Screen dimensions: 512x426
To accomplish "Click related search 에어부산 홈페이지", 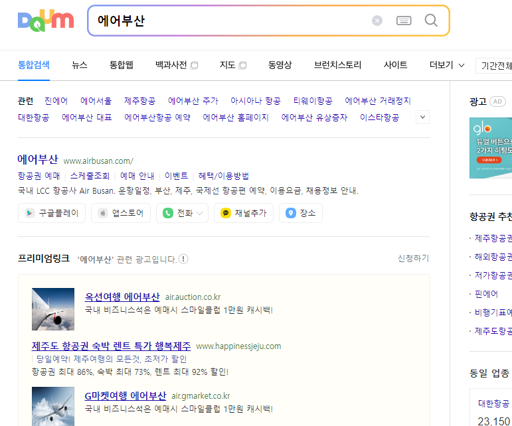I will [236, 117].
